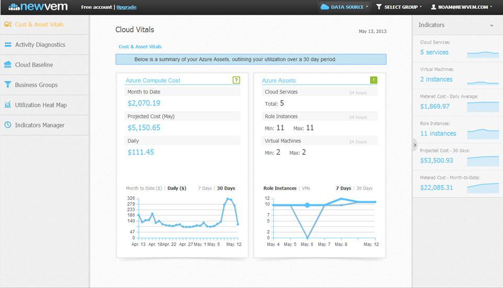The height and width of the screenshot is (288, 503).
Task: Show assets chart for 30 Days
Action: click(x=364, y=188)
